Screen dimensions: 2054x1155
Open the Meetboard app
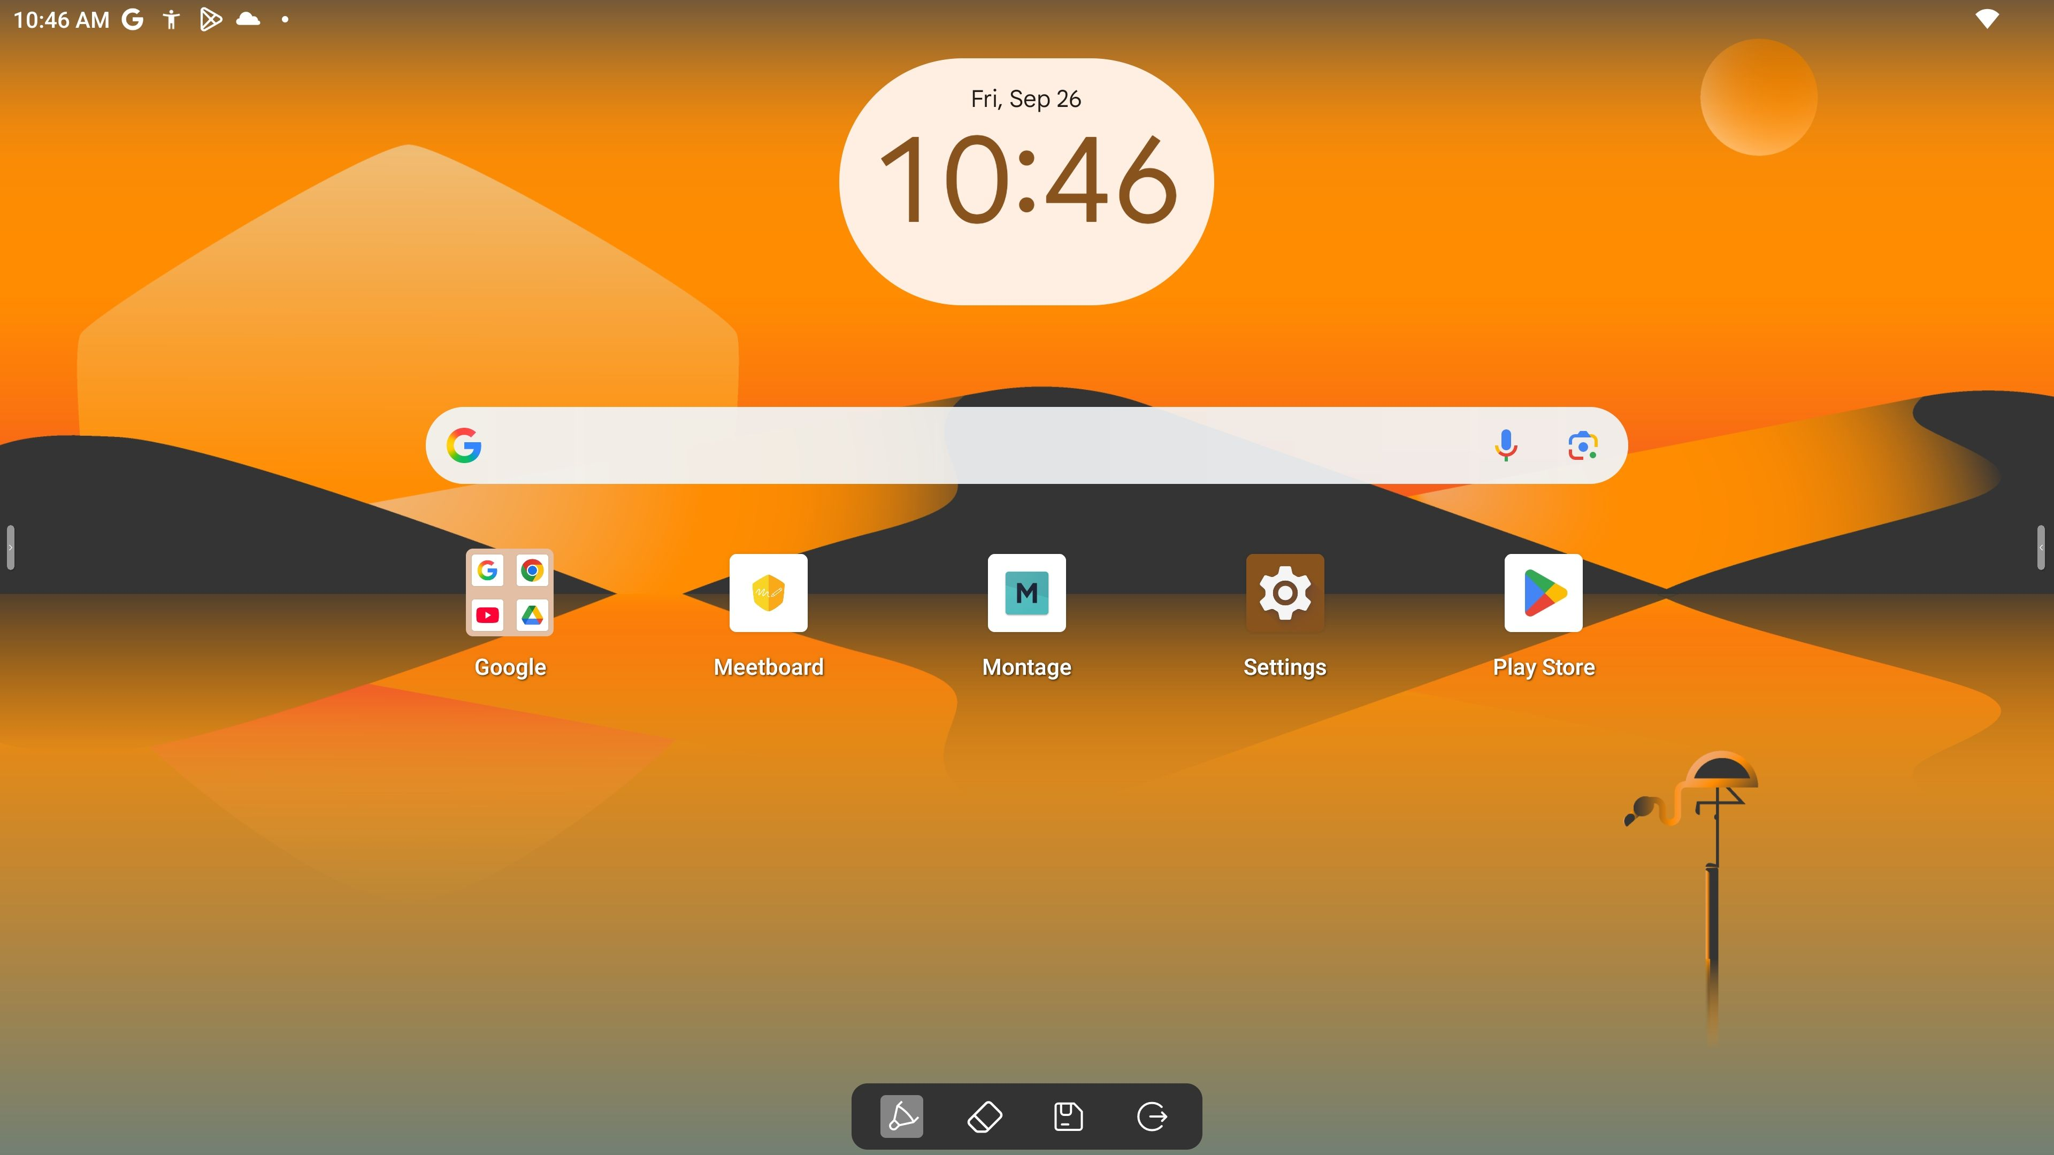pyautogui.click(x=768, y=593)
